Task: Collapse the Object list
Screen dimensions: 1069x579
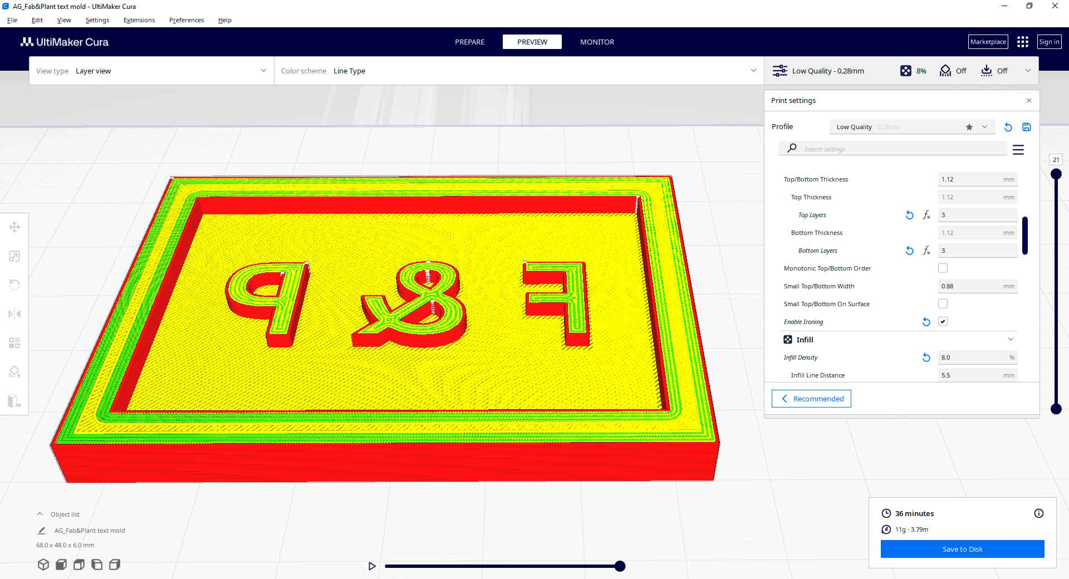Action: [40, 514]
